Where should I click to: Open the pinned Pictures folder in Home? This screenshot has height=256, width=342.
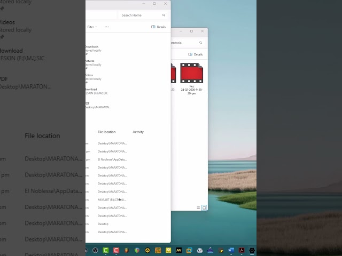click(92, 65)
